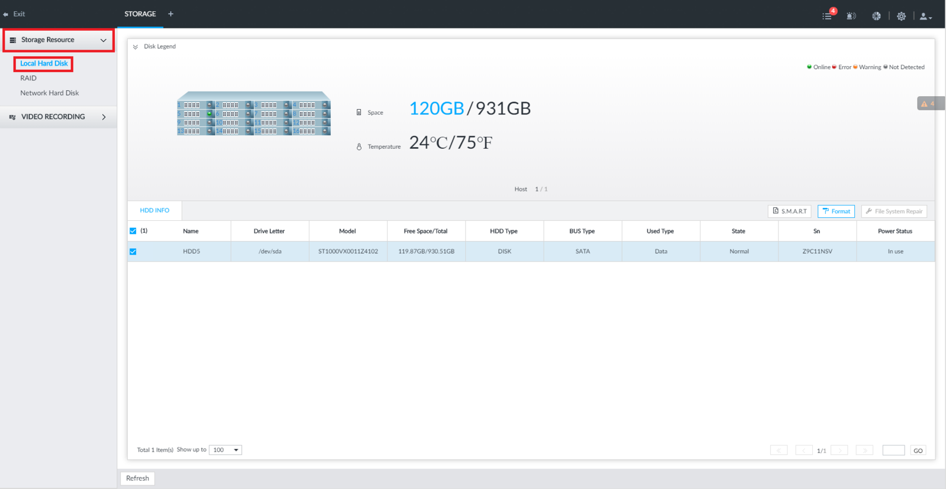Image resolution: width=946 pixels, height=489 pixels.
Task: Open the Show up to 100 dropdown
Action: (x=225, y=450)
